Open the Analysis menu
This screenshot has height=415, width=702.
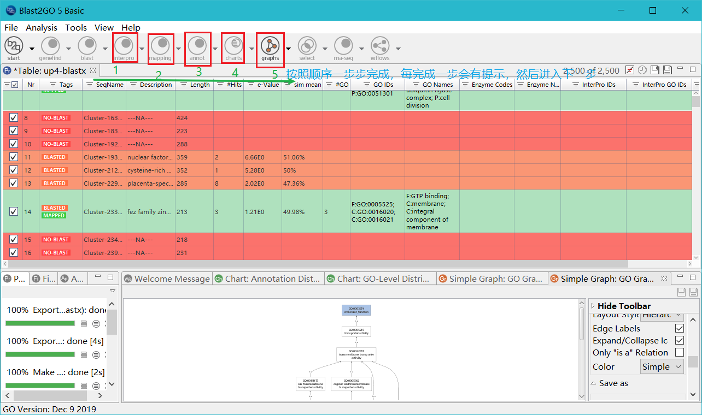point(42,27)
